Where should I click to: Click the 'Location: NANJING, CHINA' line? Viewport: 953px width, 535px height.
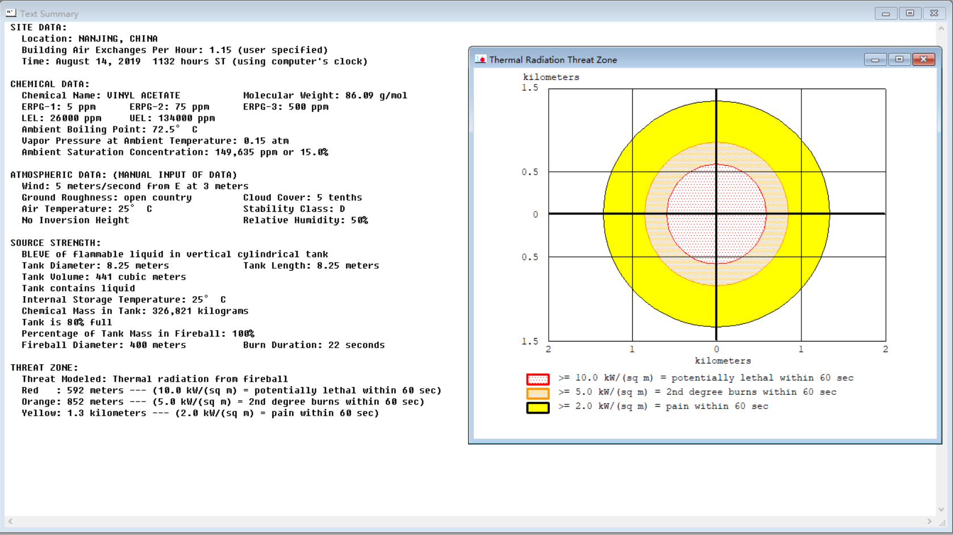90,39
